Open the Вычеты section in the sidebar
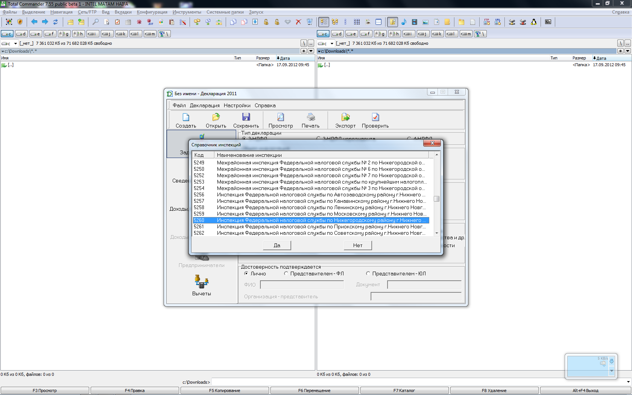Viewport: 632px width, 395px height. tap(202, 286)
